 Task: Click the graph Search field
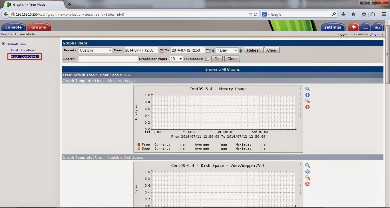point(108,59)
